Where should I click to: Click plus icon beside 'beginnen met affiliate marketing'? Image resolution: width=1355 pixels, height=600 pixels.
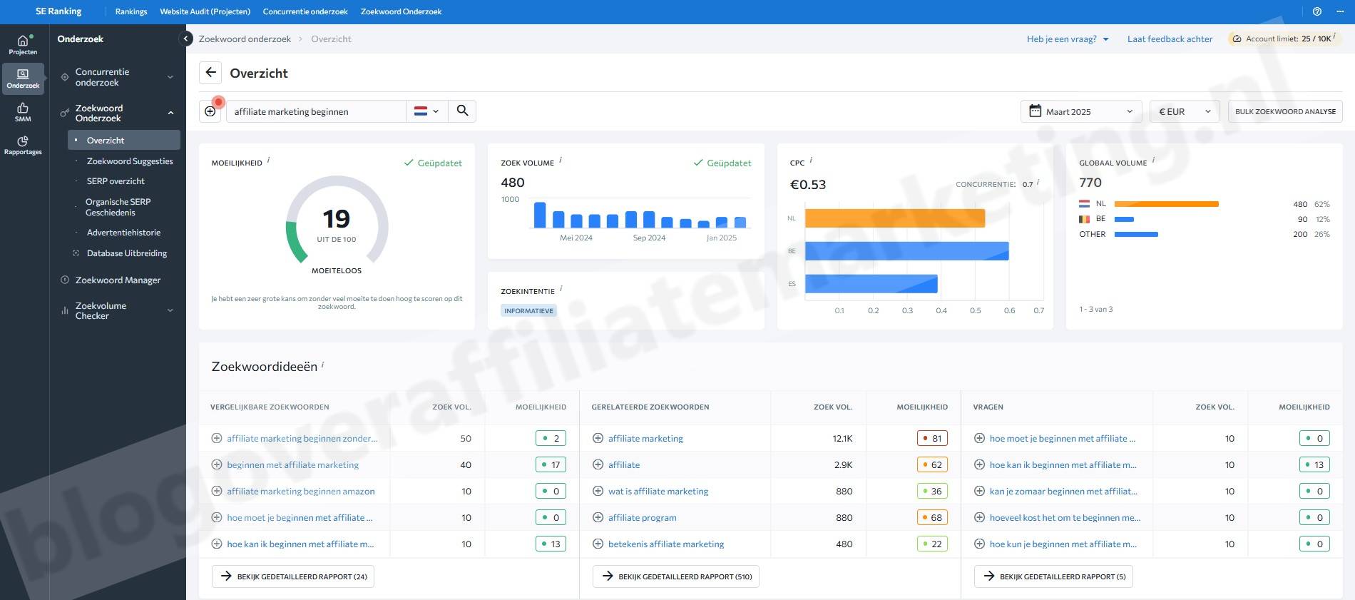click(x=217, y=464)
